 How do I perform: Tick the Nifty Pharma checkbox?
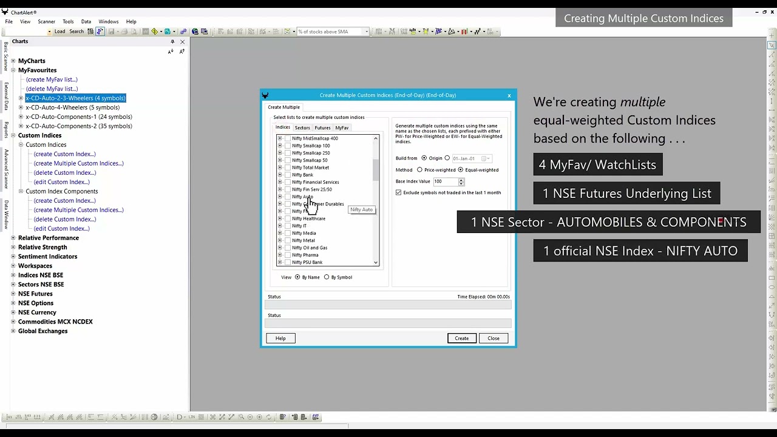pyautogui.click(x=288, y=255)
